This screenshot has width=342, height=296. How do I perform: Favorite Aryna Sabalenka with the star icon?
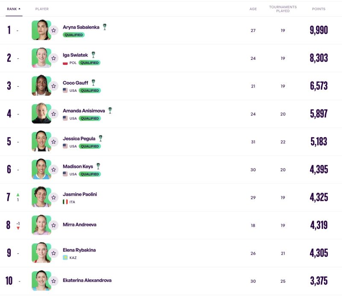53,30
